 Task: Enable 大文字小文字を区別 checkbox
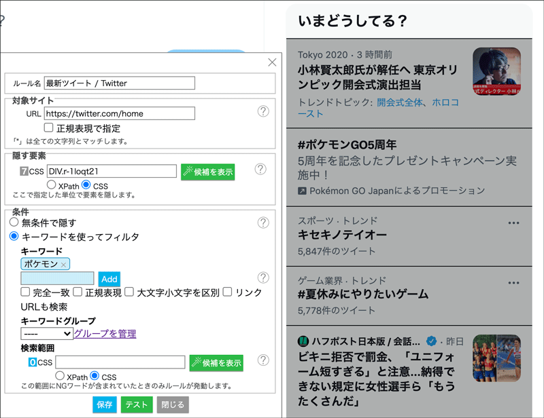[x=129, y=292]
